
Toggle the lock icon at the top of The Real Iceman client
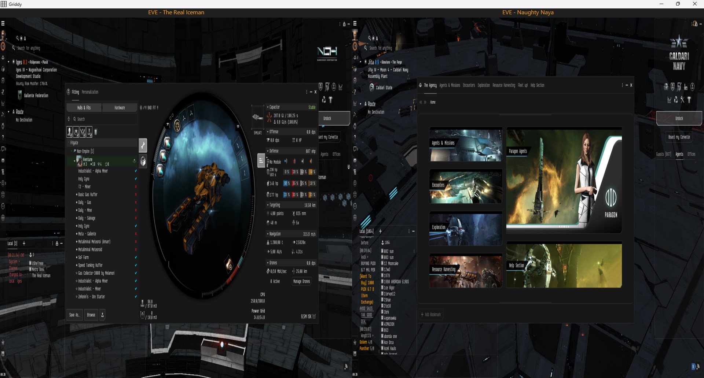coord(344,24)
